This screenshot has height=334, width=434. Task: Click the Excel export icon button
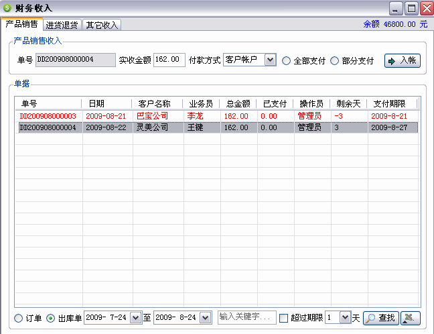[x=410, y=318]
